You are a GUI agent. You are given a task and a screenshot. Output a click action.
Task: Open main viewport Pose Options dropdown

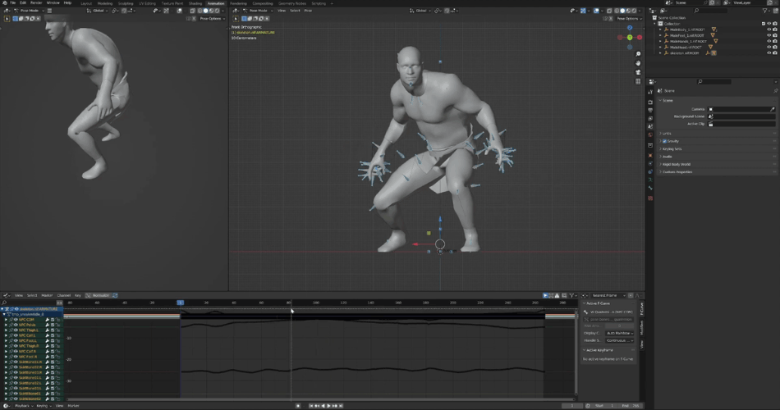629,18
